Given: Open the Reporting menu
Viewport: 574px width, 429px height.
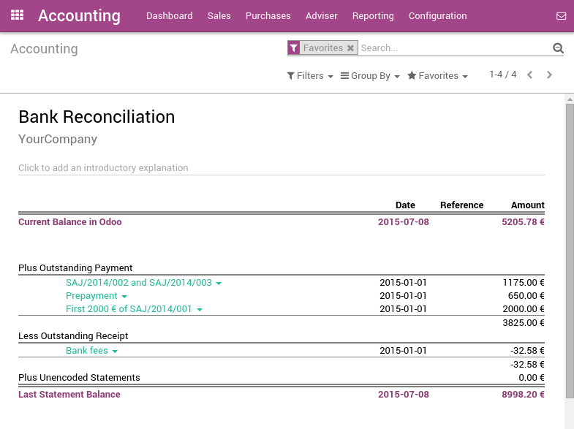Looking at the screenshot, I should pyautogui.click(x=373, y=15).
